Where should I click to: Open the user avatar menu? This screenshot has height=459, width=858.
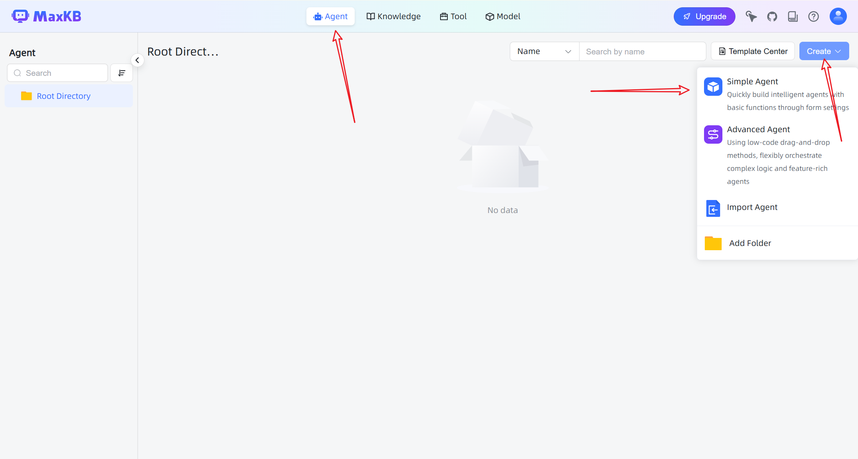coord(838,16)
